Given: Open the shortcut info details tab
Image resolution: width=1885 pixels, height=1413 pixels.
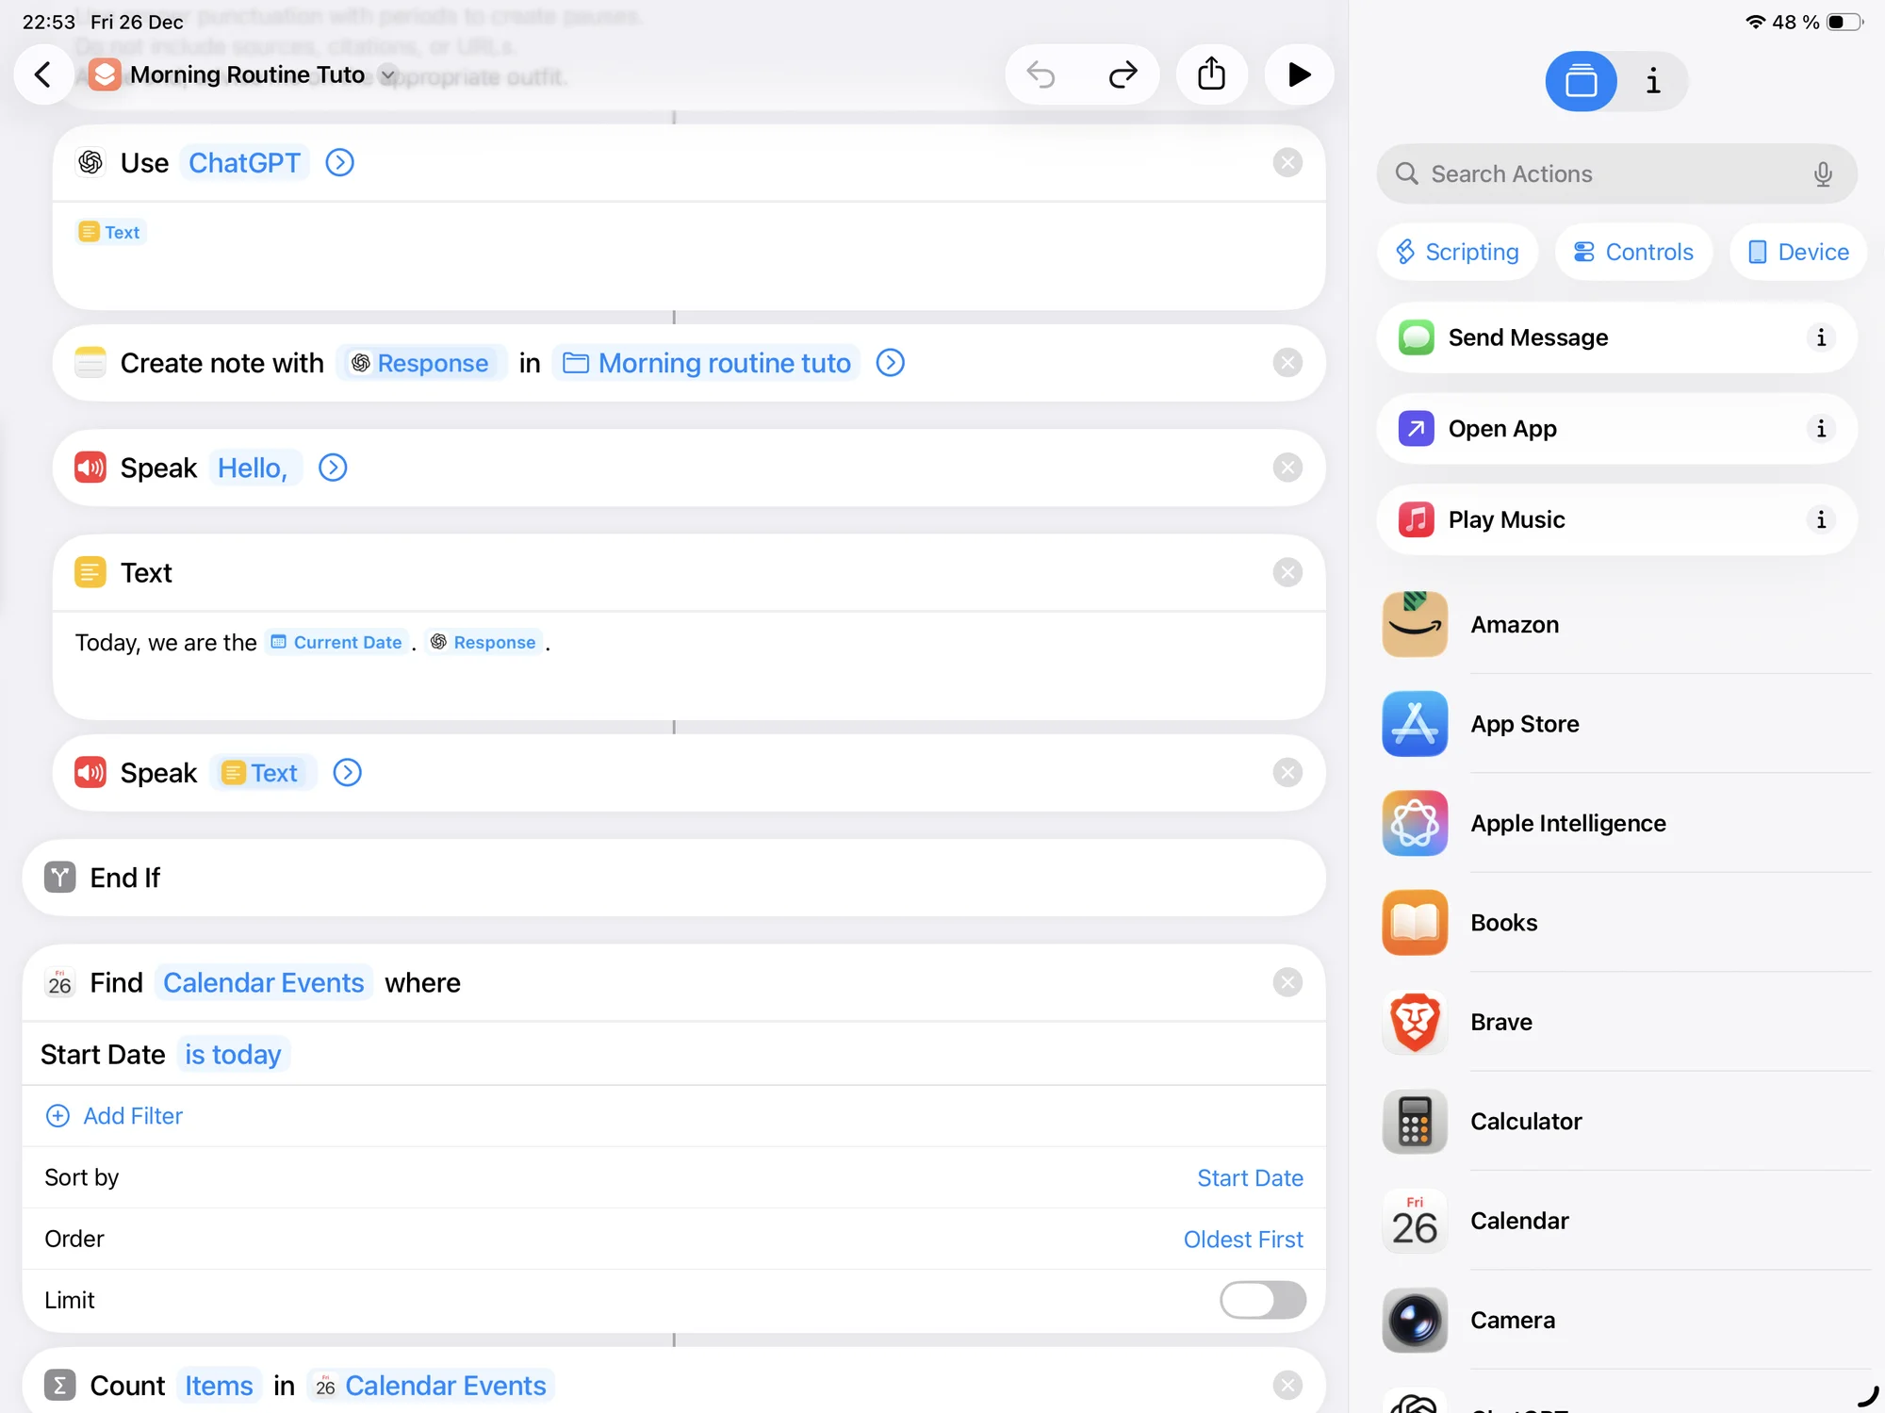Looking at the screenshot, I should [1652, 81].
